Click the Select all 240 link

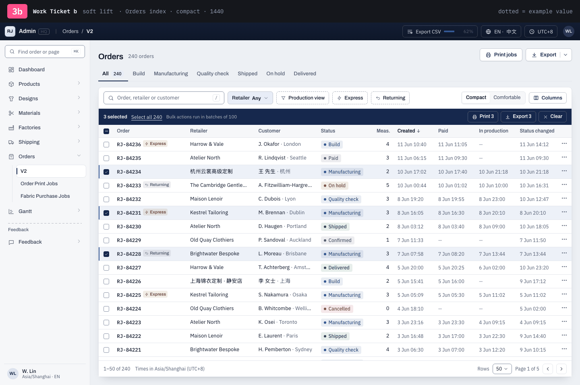pyautogui.click(x=147, y=117)
